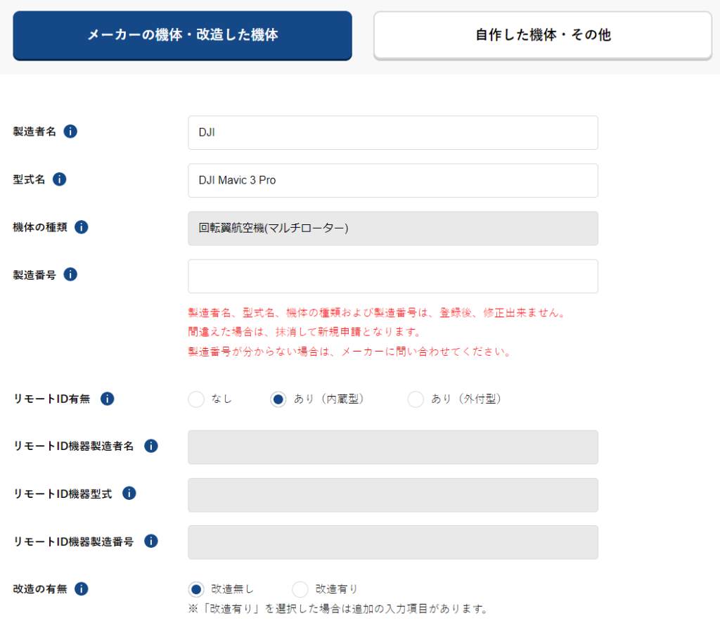Select 改造無し radio button
Viewport: 720px width, 623px height.
[197, 589]
